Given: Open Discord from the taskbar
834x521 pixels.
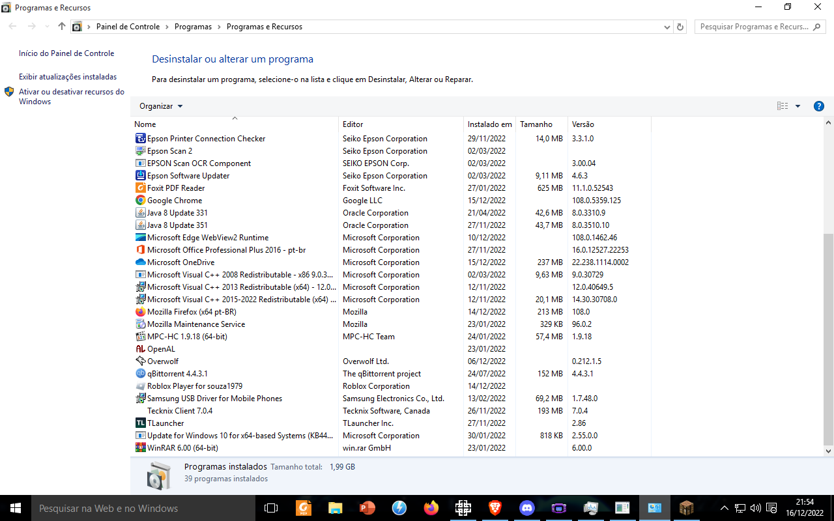Looking at the screenshot, I should (x=527, y=508).
